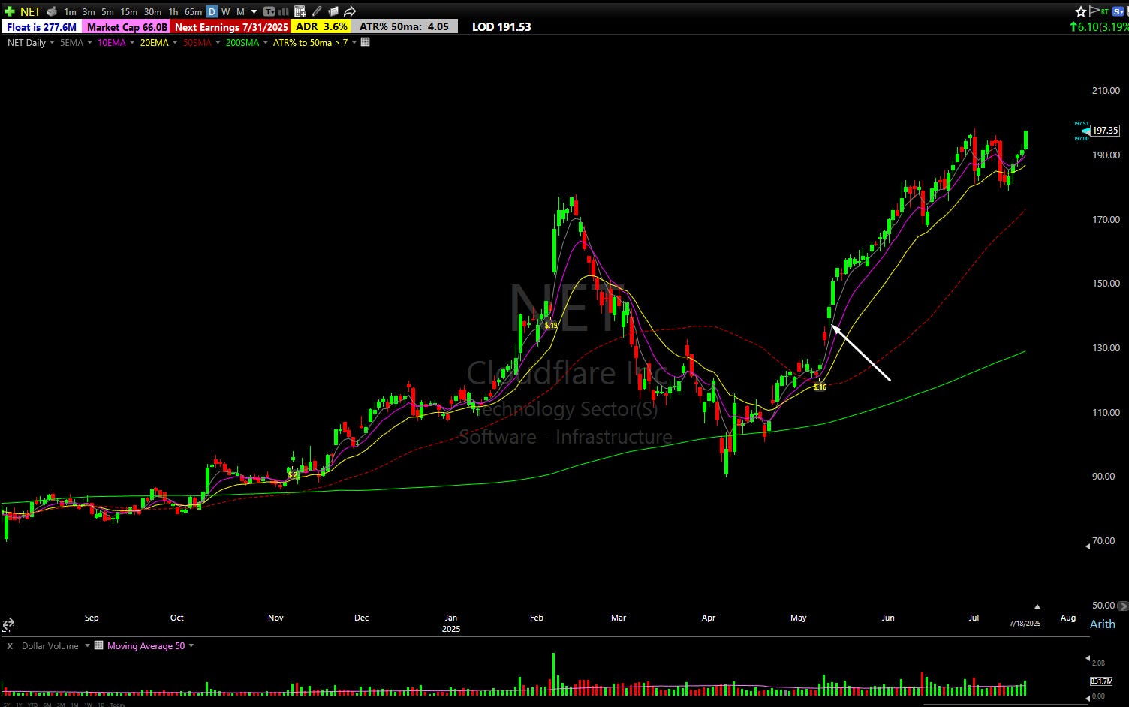The height and width of the screenshot is (707, 1129).
Task: Close the Dollar Volume pane with X
Action: [10, 646]
